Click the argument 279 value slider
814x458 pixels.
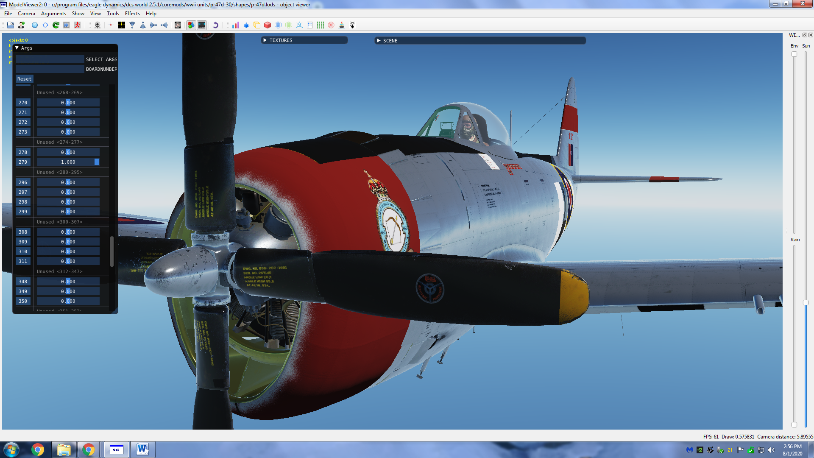(x=68, y=162)
